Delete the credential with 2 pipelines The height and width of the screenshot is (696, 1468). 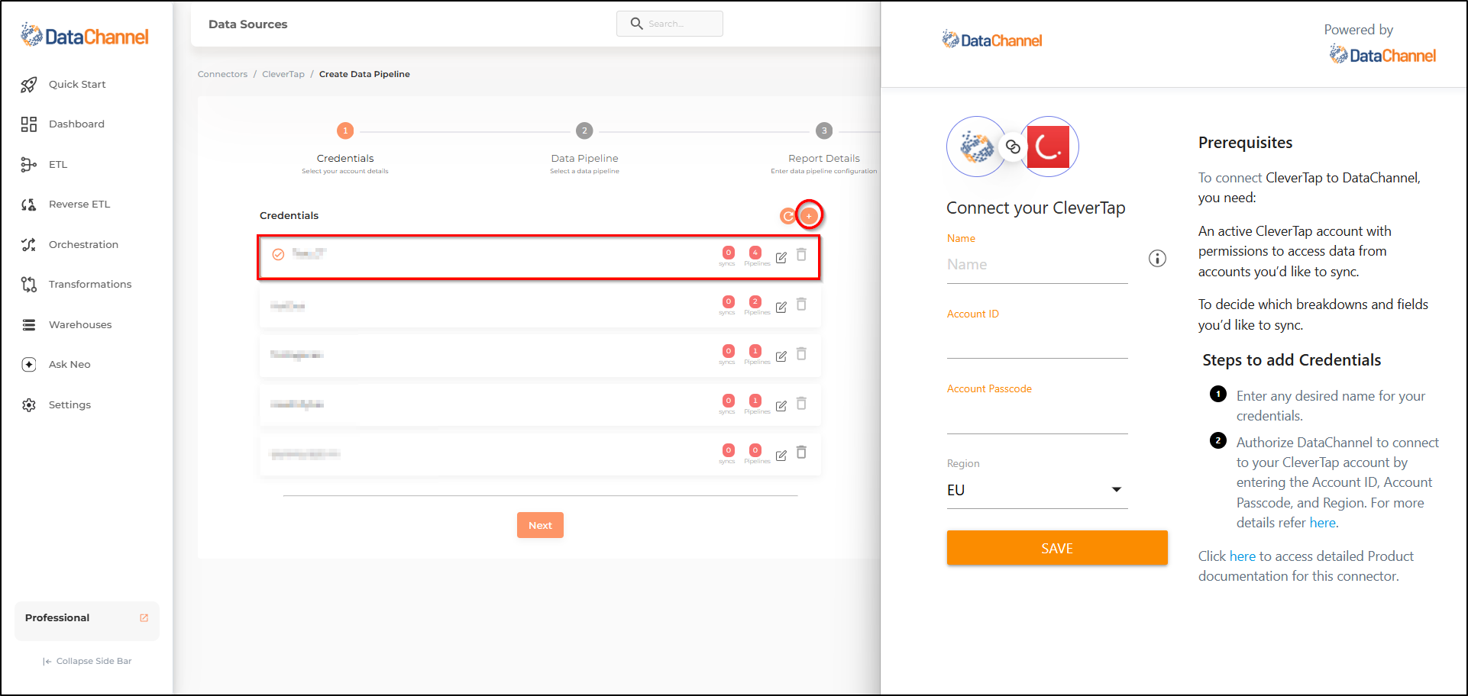tap(801, 304)
